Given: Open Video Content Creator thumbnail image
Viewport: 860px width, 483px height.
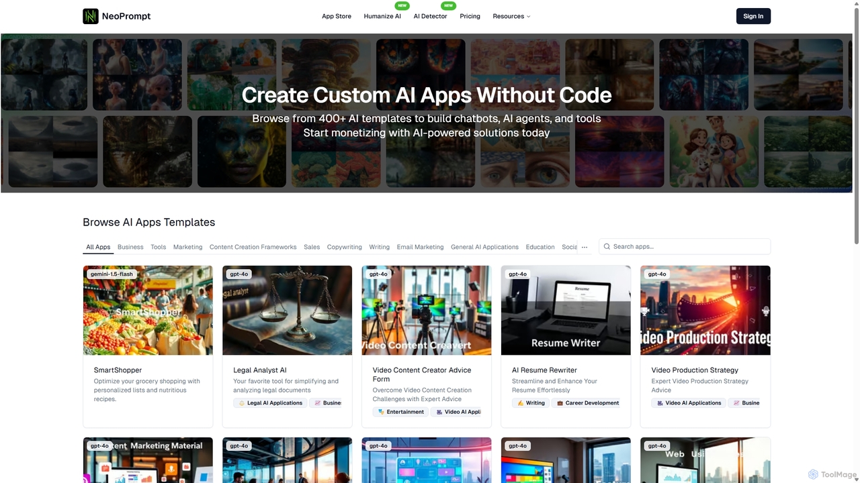Looking at the screenshot, I should point(427,311).
